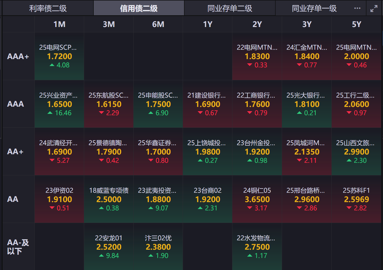Screen dimensions: 383x270
Task: Open the 24武清经开... bond cell
Action: (59, 152)
